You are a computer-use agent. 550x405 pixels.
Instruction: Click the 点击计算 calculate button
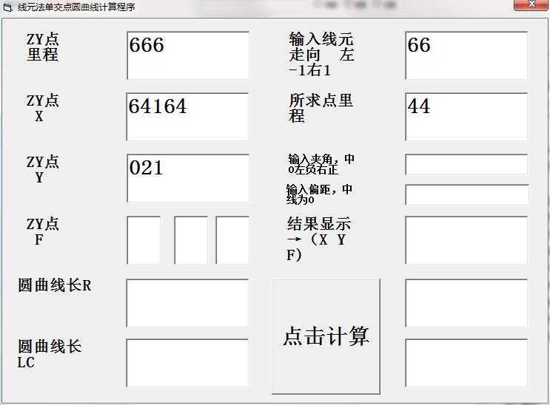pos(326,336)
